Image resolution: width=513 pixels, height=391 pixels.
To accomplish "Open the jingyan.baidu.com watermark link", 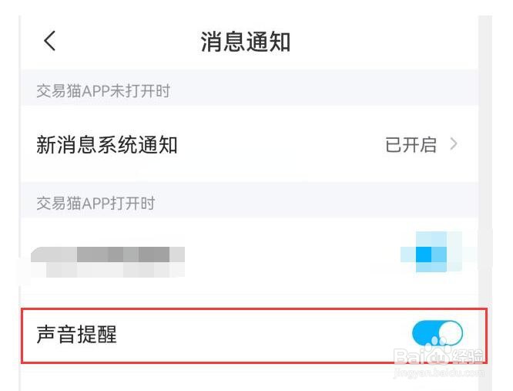I will (439, 372).
